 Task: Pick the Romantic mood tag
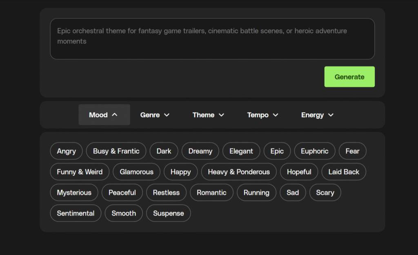[x=211, y=193]
